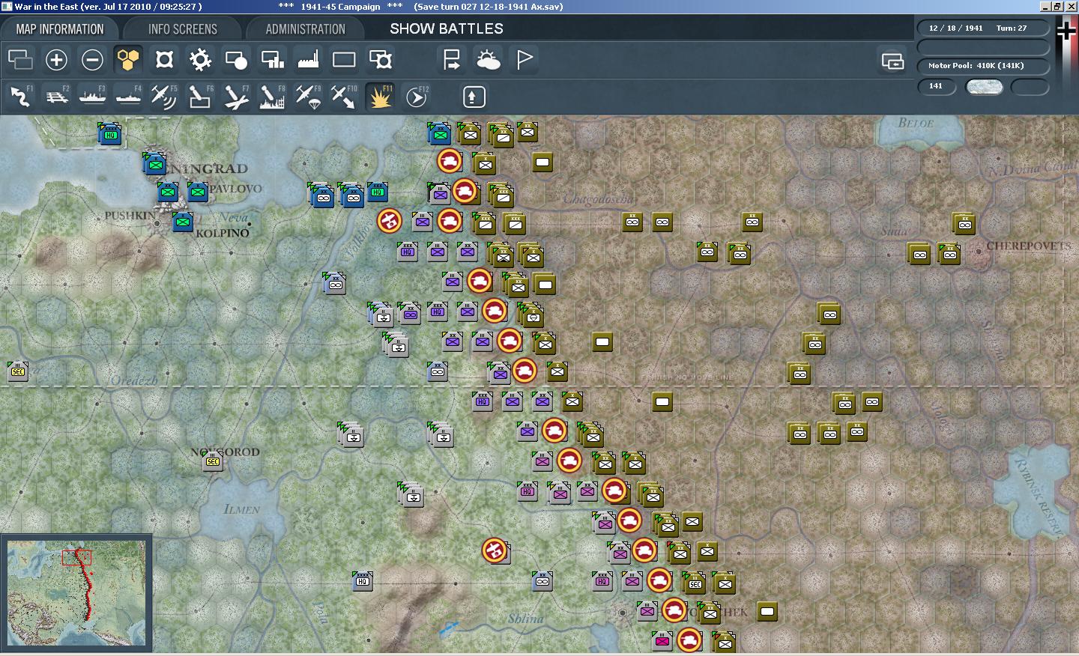Open the ADMINISTRATION tab
This screenshot has height=656, width=1079.
tap(305, 29)
